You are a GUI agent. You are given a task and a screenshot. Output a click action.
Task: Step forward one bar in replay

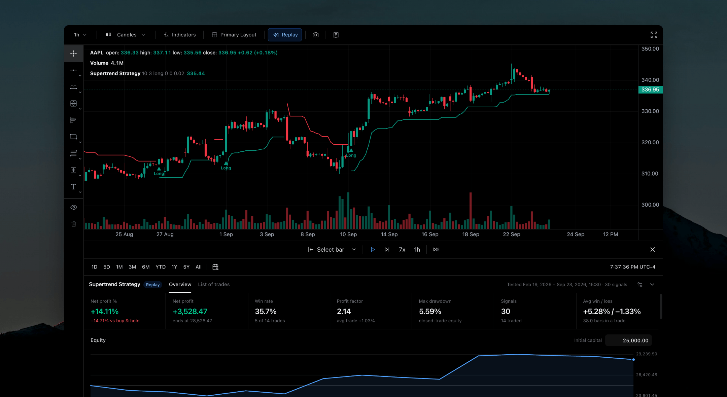[387, 250]
